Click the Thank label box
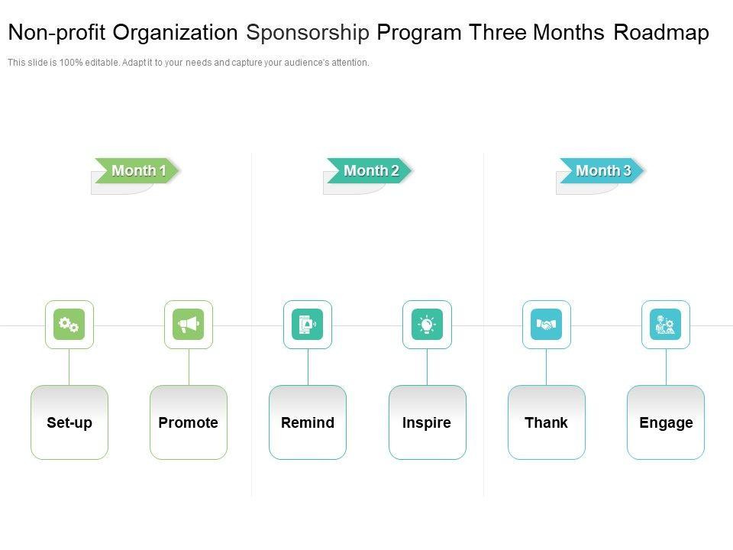Image resolution: width=733 pixels, height=550 pixels. 546,422
